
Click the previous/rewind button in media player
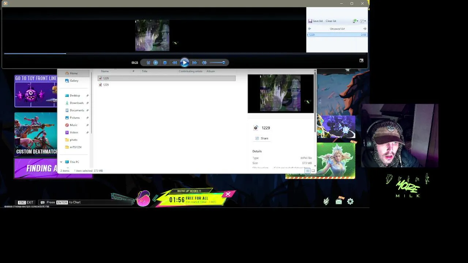click(174, 62)
